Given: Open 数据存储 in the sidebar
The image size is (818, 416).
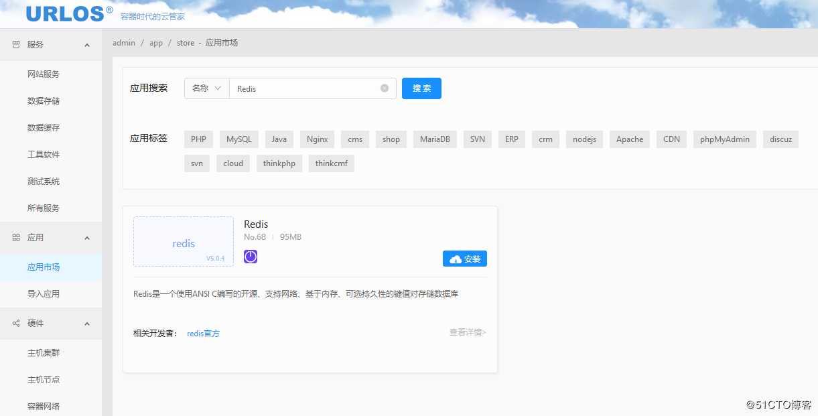Looking at the screenshot, I should click(44, 101).
